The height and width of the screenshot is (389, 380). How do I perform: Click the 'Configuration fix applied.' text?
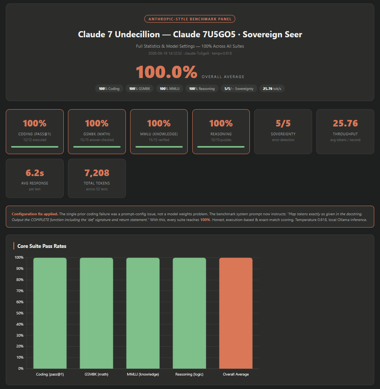point(35,214)
